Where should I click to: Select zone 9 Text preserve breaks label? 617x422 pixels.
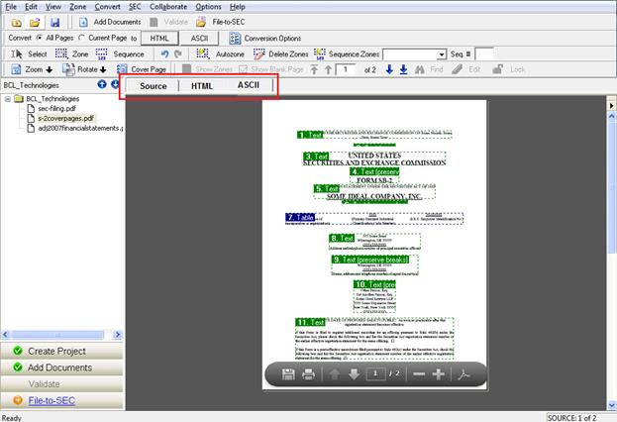coord(370,260)
